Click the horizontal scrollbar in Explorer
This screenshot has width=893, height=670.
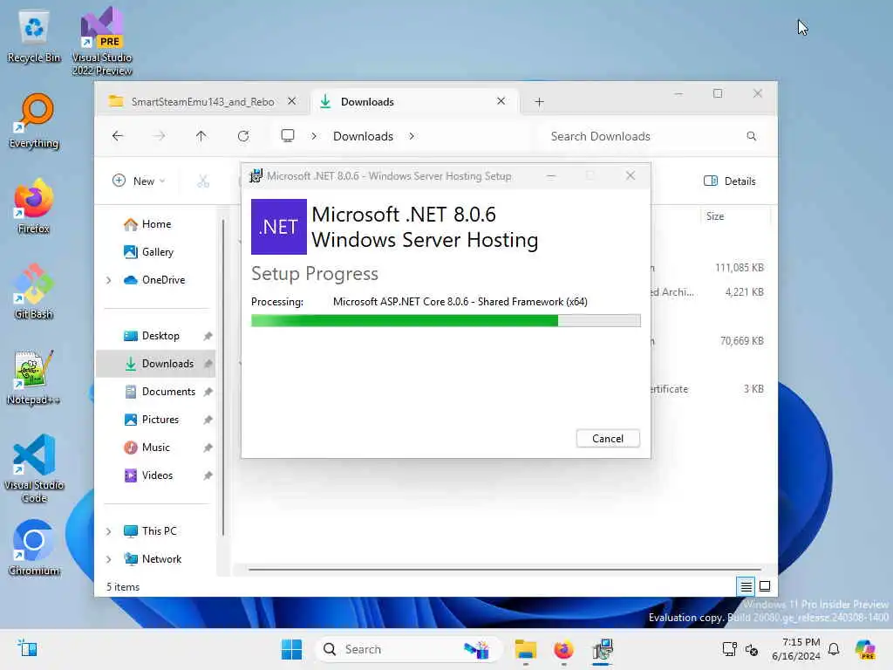coord(505,569)
